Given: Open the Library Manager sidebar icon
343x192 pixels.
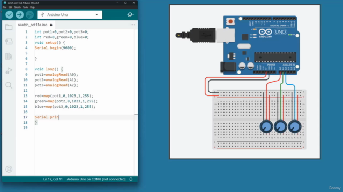Looking at the screenshot, I should coord(9,56).
